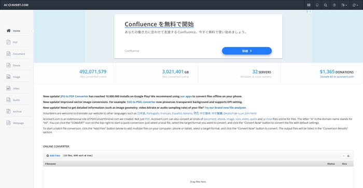
Task: Open the Deutsch language link
Action: tap(229, 113)
